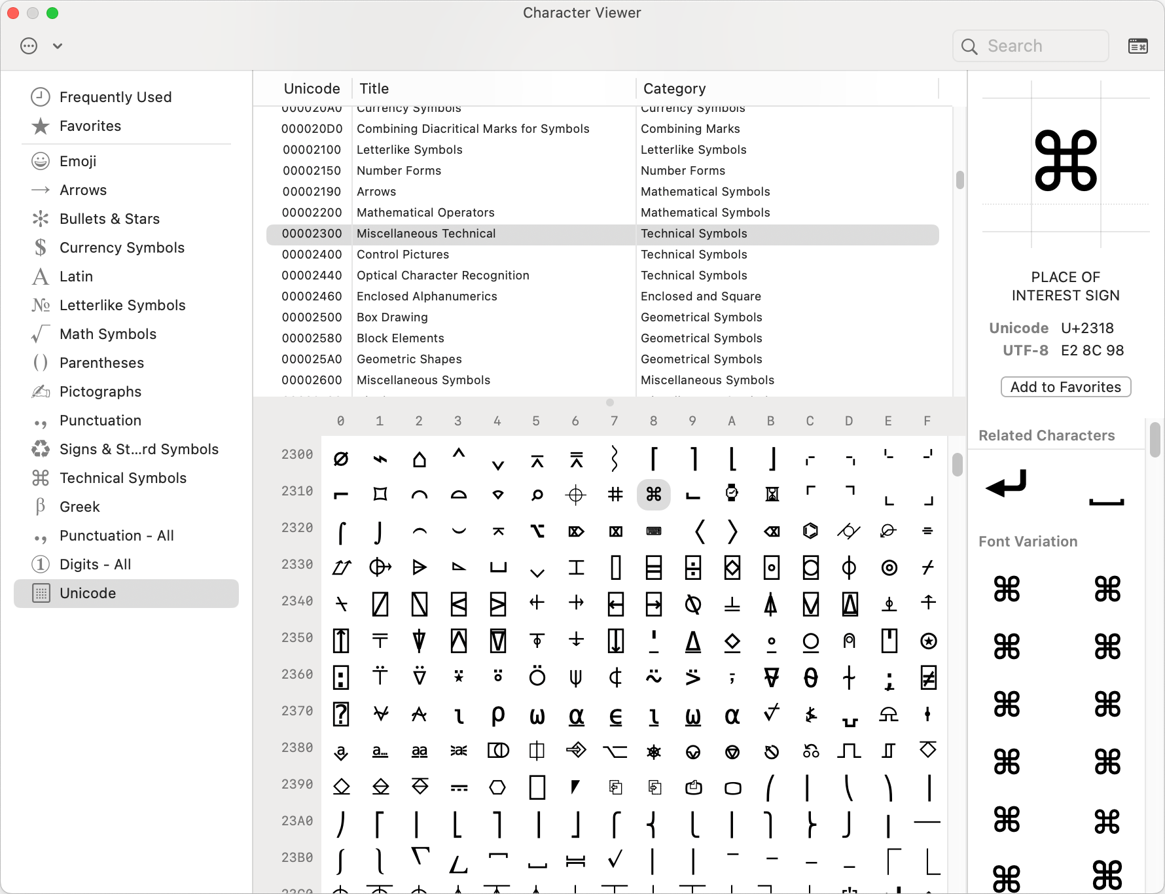Pick the return arrow related character
The height and width of the screenshot is (894, 1165).
pyautogui.click(x=1007, y=485)
